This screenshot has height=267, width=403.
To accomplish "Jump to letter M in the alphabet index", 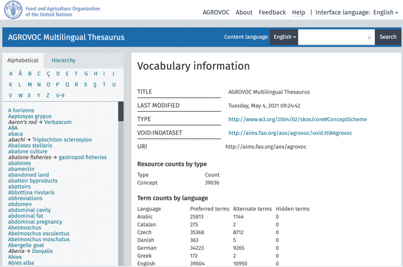I will point(30,85).
